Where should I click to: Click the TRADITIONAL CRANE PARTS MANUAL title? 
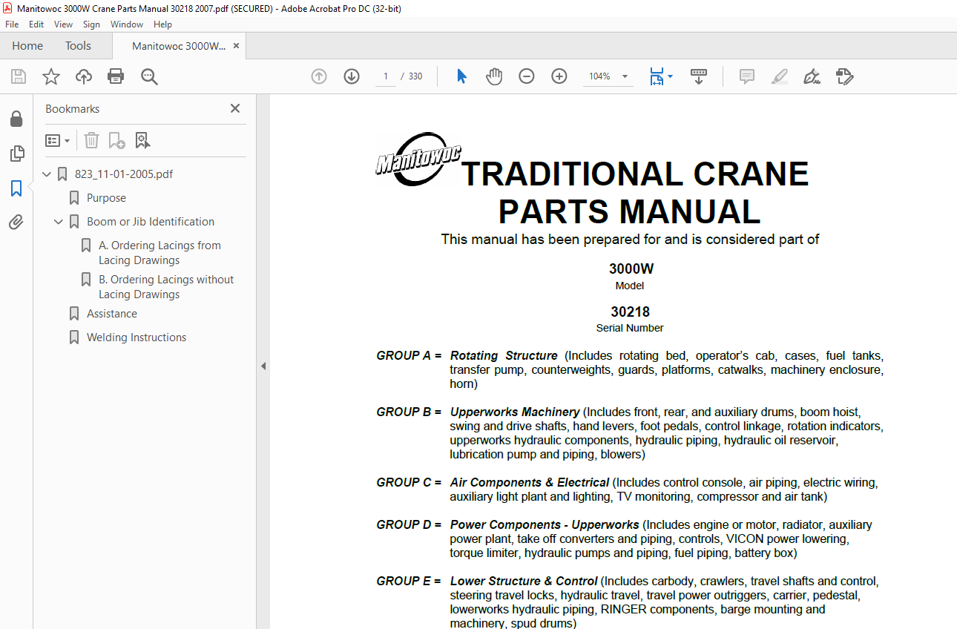(x=634, y=193)
